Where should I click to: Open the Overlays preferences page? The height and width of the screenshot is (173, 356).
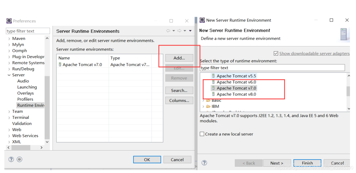[x=26, y=93]
